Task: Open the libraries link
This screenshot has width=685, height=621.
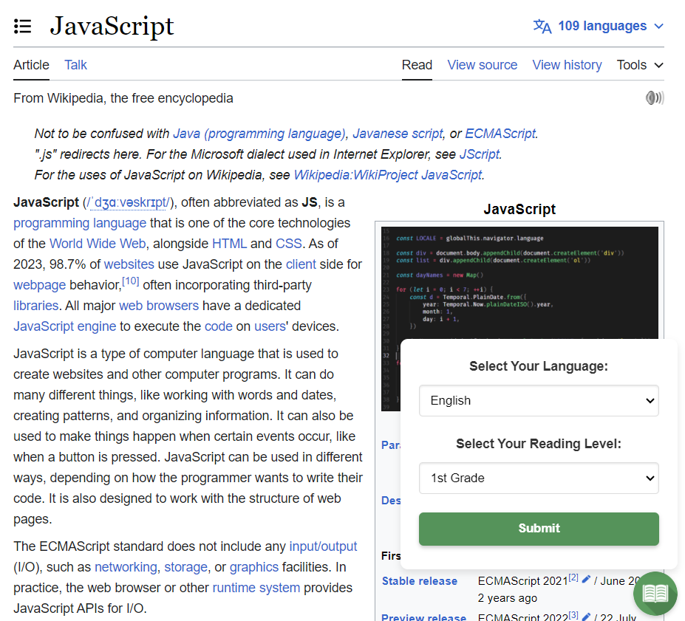Action: [x=35, y=306]
